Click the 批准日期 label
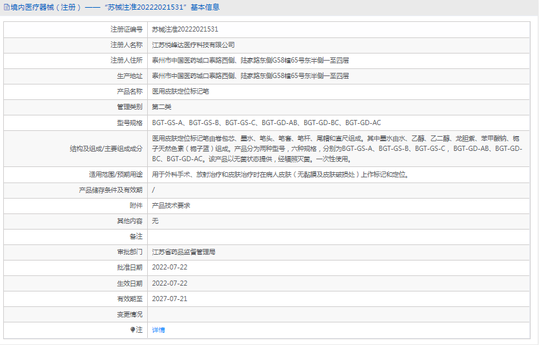The width and height of the screenshot is (539, 345). point(130,268)
